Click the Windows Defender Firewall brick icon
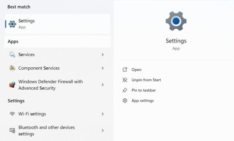Screen dimensions: 234x141 (x=12, y=85)
